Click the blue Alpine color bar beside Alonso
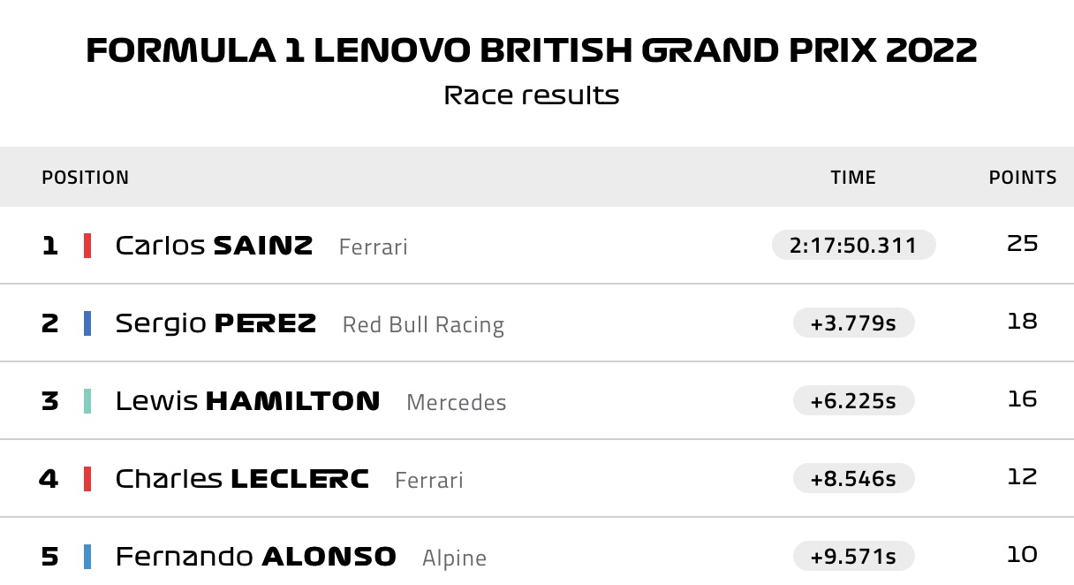The image size is (1074, 585). pyautogui.click(x=87, y=557)
